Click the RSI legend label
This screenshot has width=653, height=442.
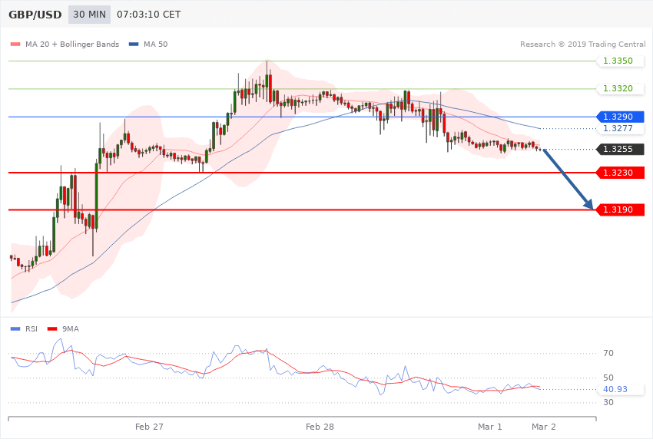tap(31, 329)
